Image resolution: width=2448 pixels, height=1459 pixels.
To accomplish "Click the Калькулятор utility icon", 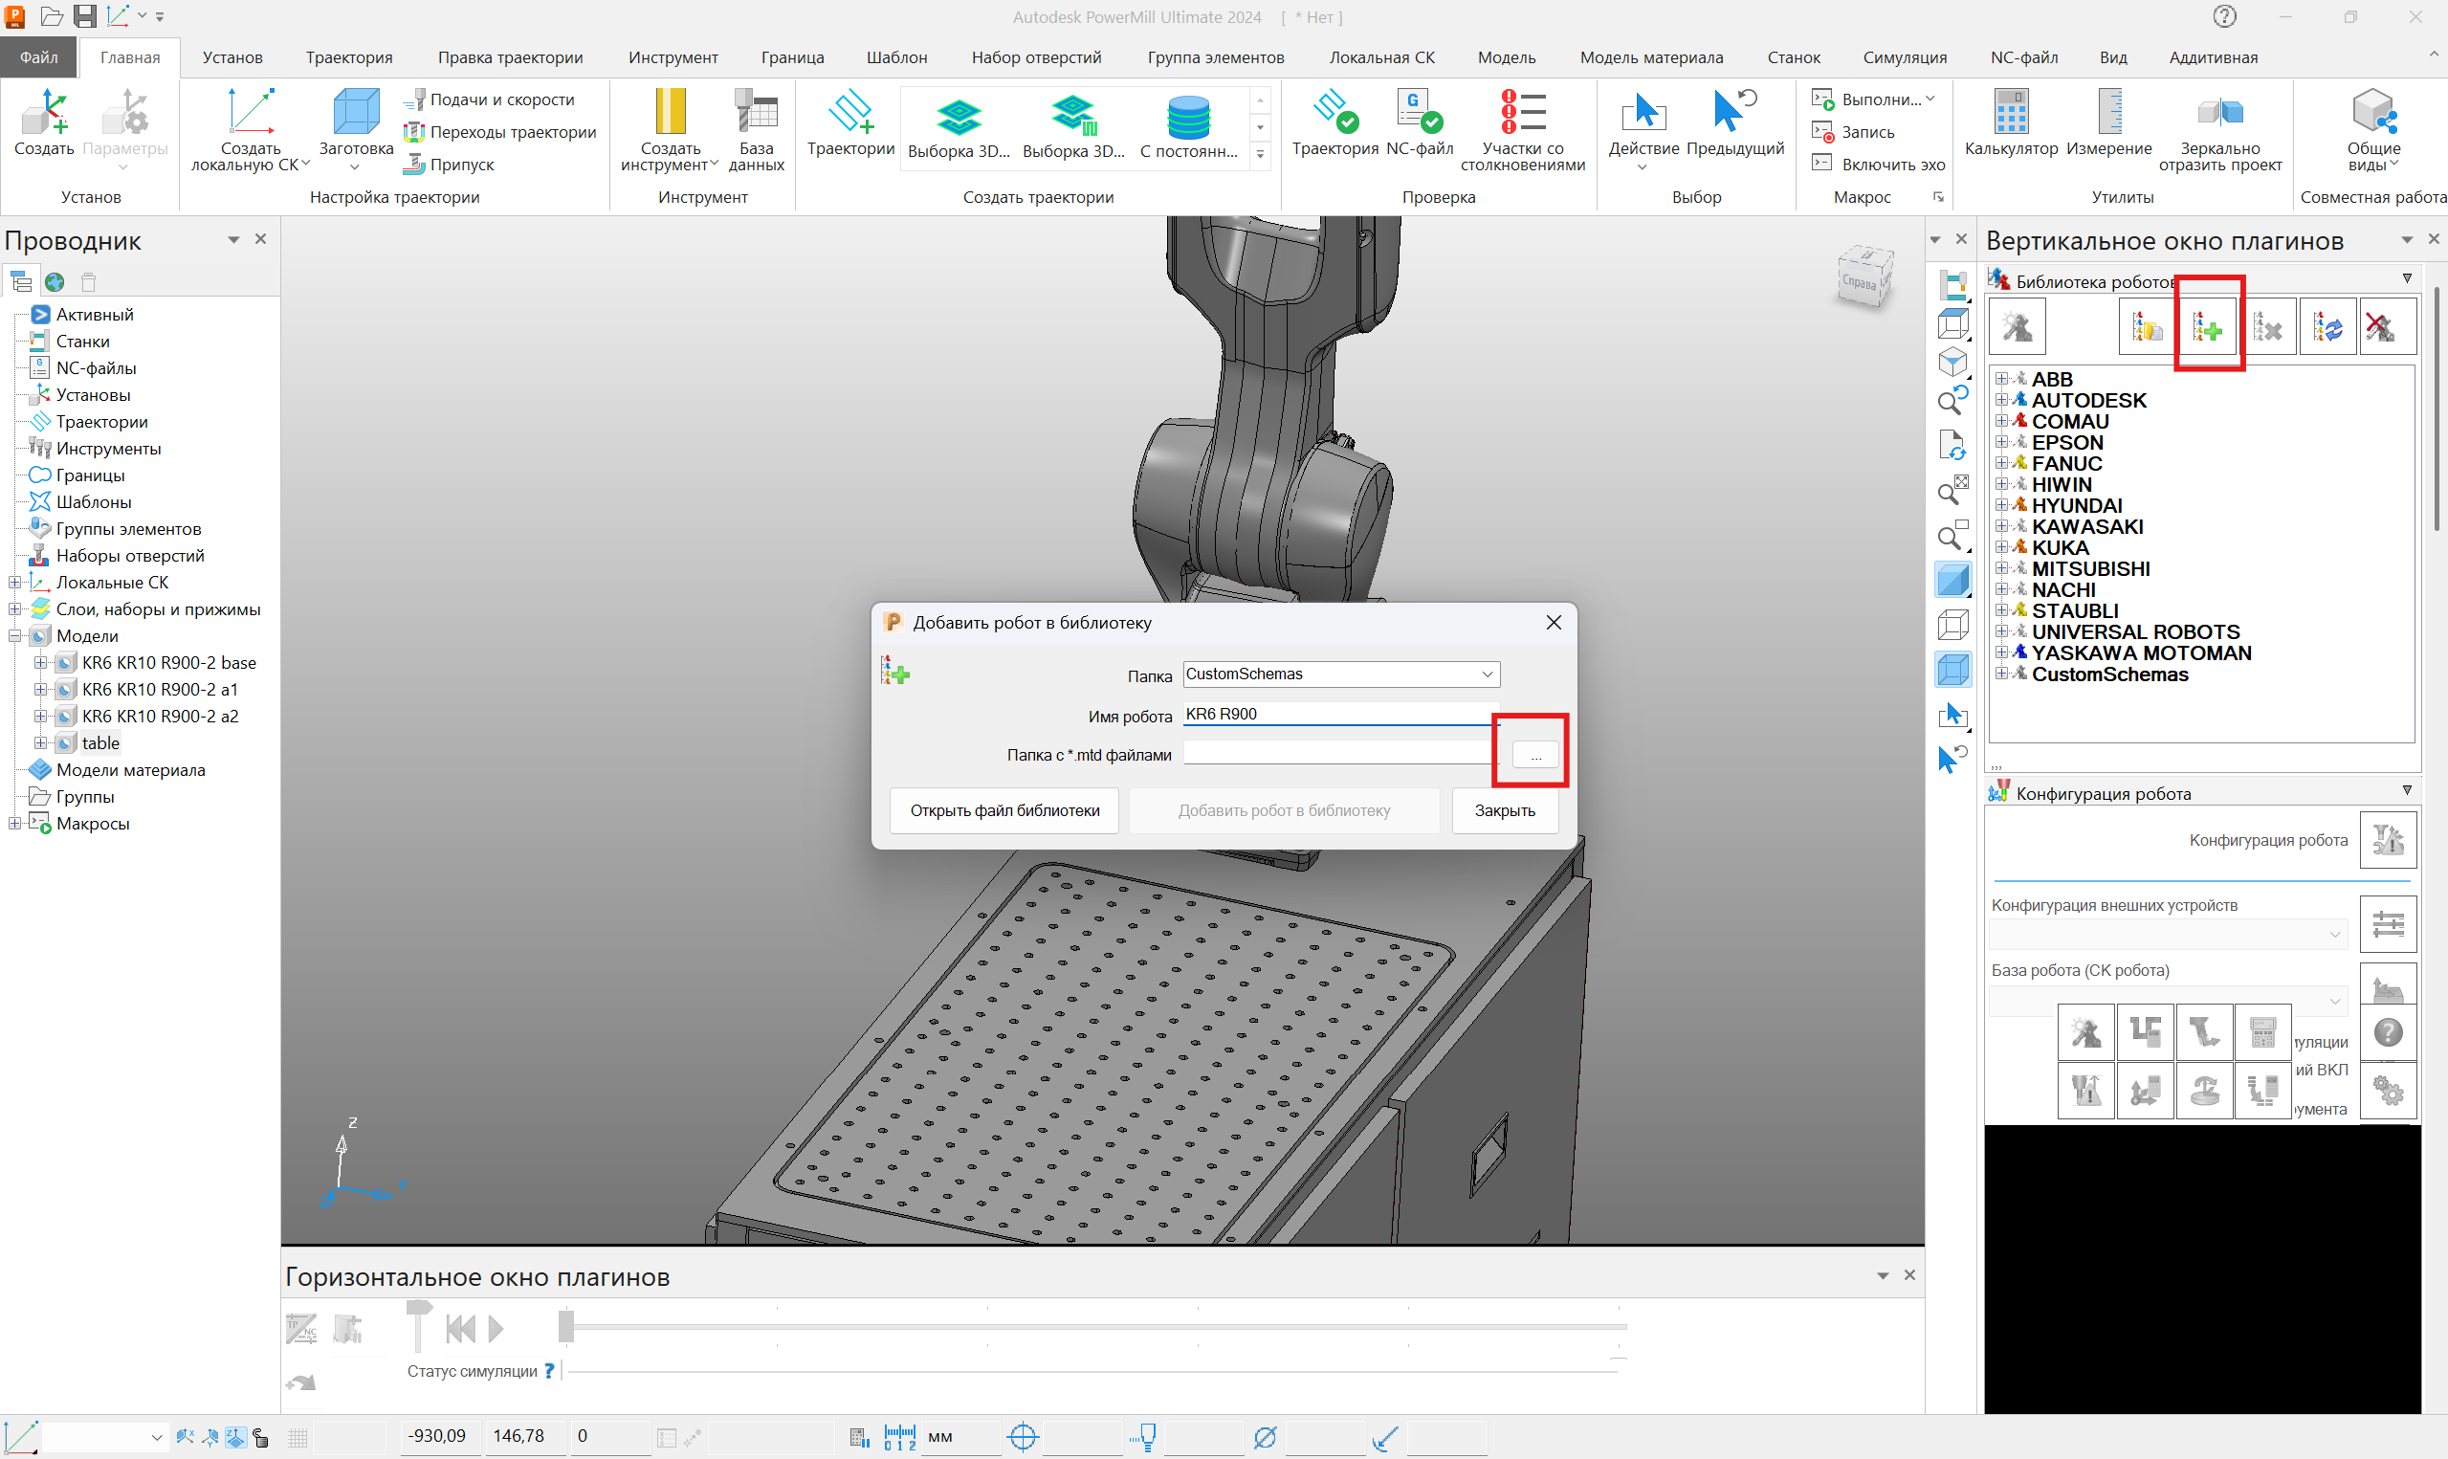I will click(2011, 111).
